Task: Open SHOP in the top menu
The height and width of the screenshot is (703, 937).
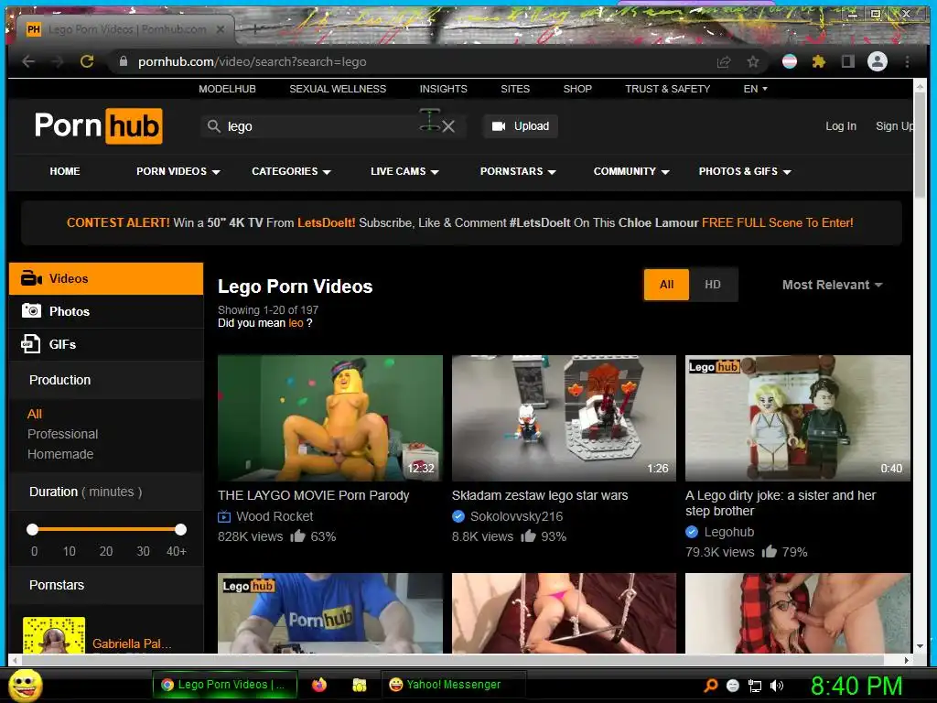Action: (x=577, y=89)
